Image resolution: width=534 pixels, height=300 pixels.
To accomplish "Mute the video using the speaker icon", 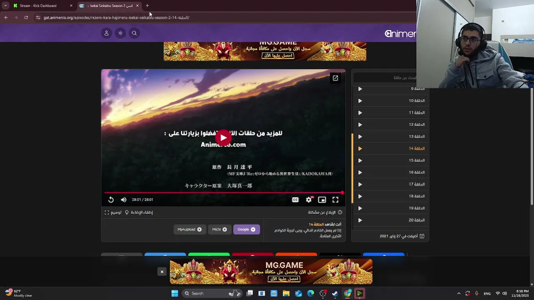I will pos(123,200).
